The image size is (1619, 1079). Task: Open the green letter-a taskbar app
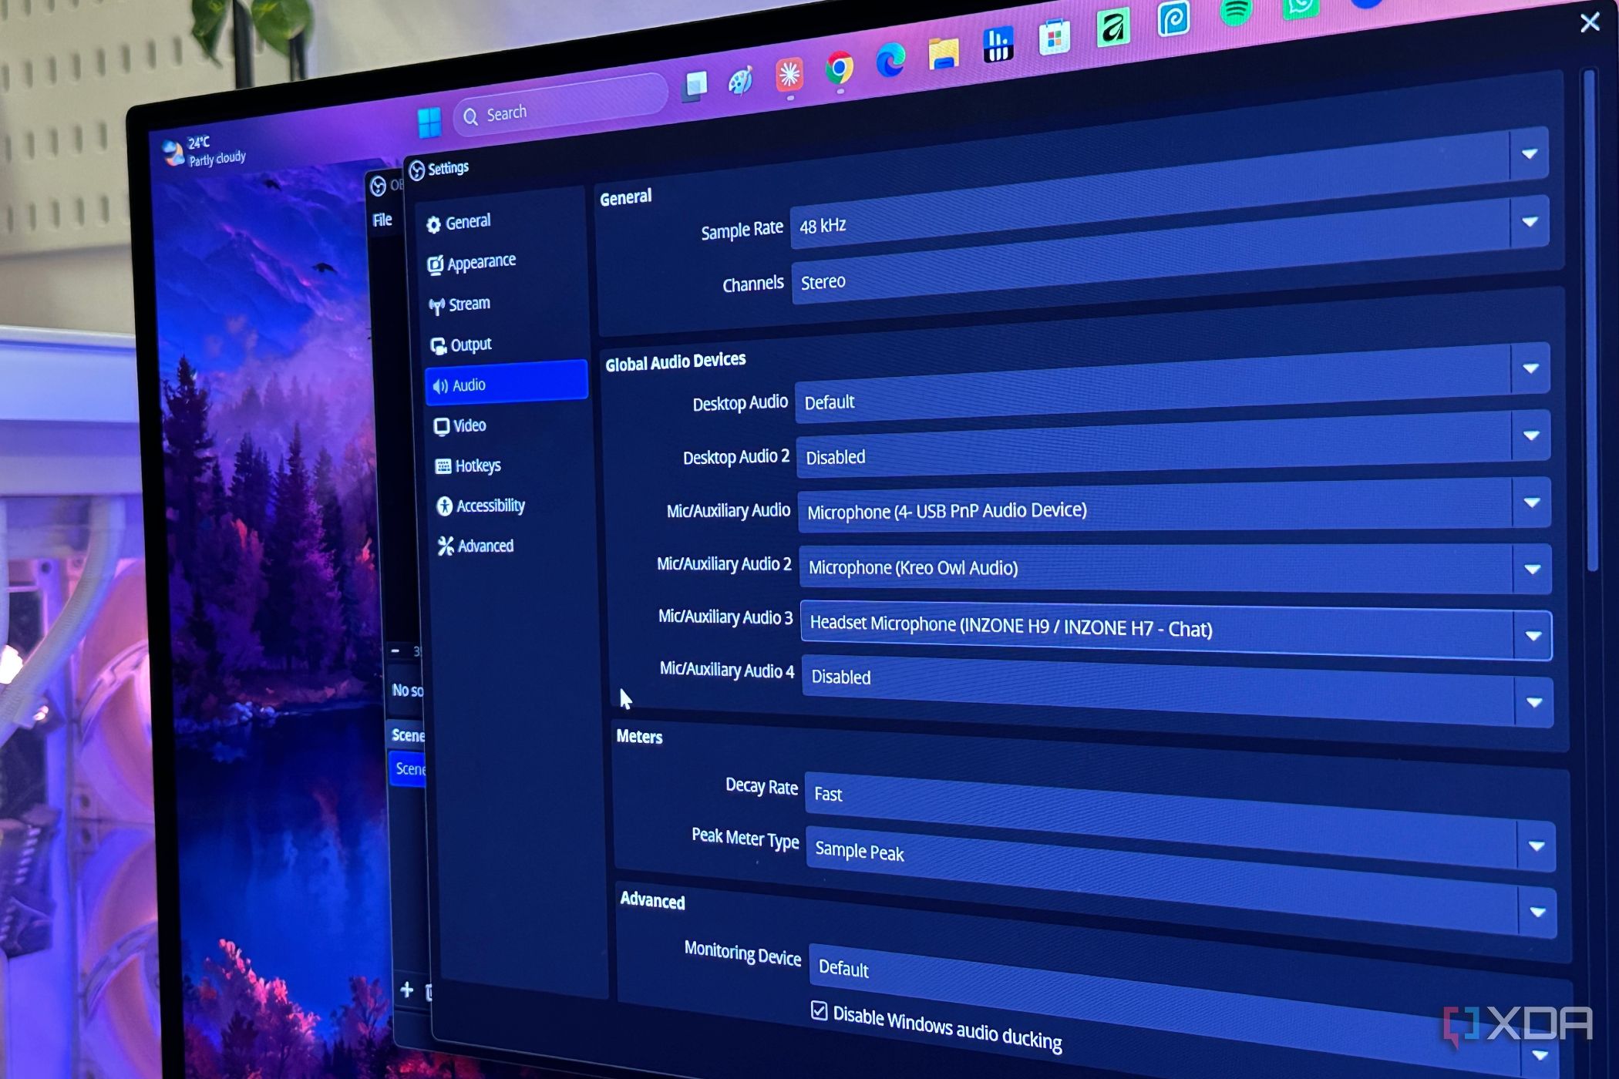pyautogui.click(x=1112, y=27)
